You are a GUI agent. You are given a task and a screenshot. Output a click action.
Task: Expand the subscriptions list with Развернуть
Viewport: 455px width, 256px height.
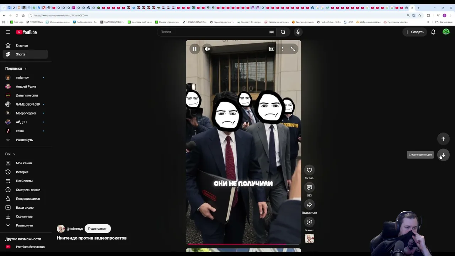(x=25, y=140)
